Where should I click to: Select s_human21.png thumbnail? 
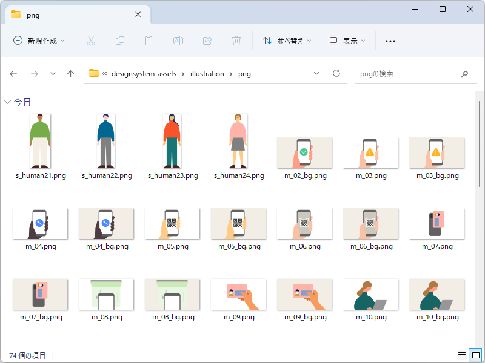point(40,141)
